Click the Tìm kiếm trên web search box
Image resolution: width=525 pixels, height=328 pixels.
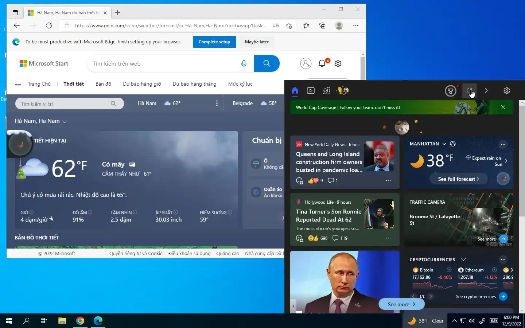162,64
